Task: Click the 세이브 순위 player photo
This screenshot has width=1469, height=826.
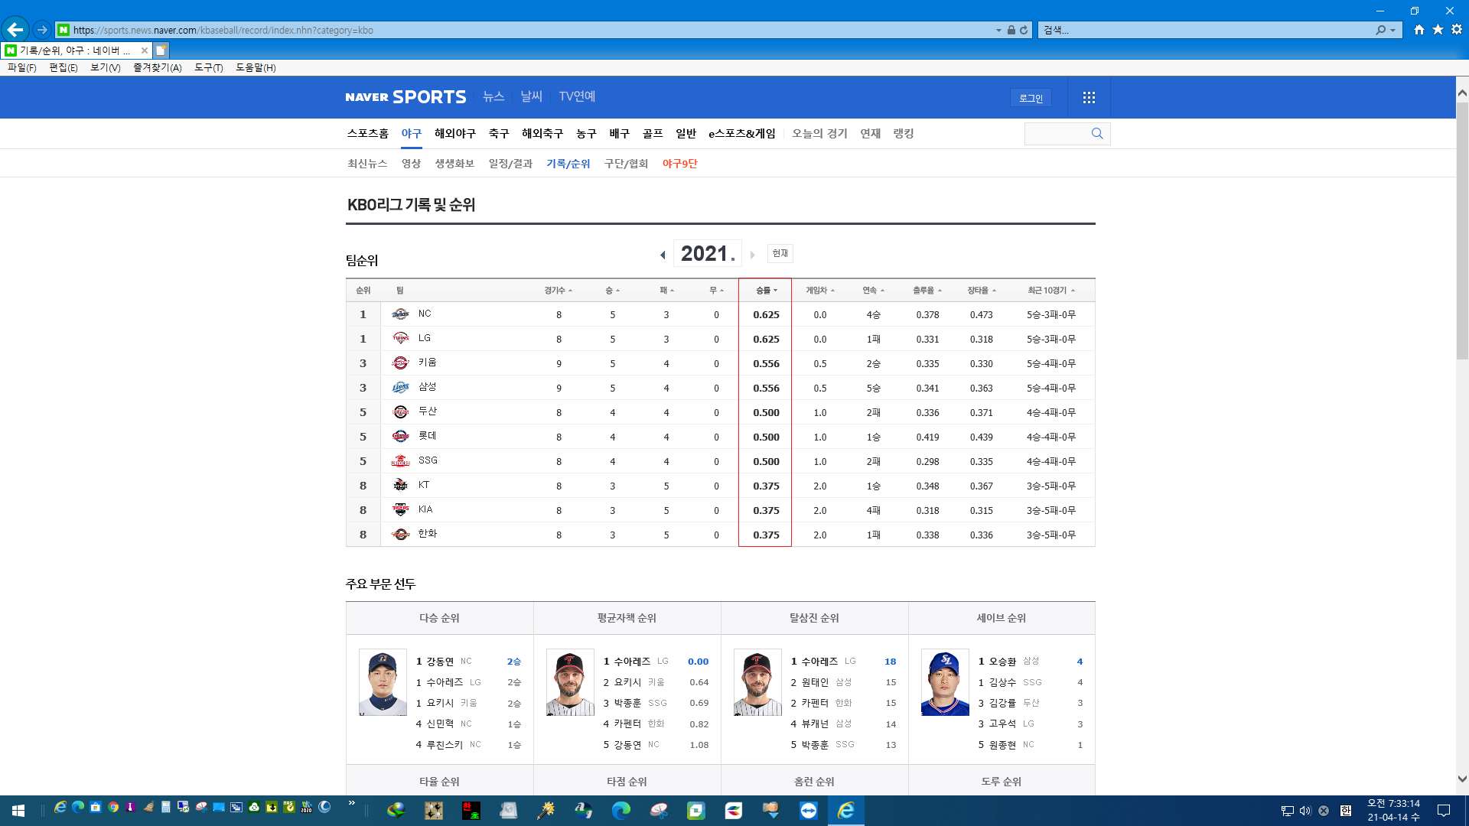Action: (945, 682)
